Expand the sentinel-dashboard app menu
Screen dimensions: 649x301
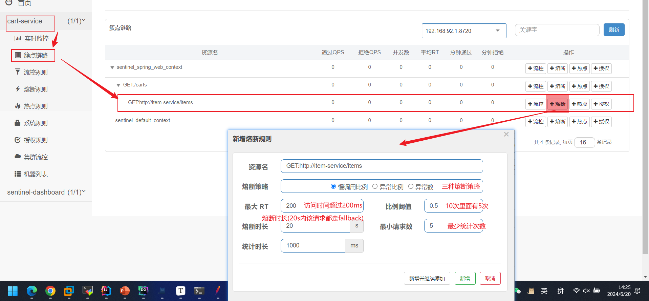pos(46,192)
